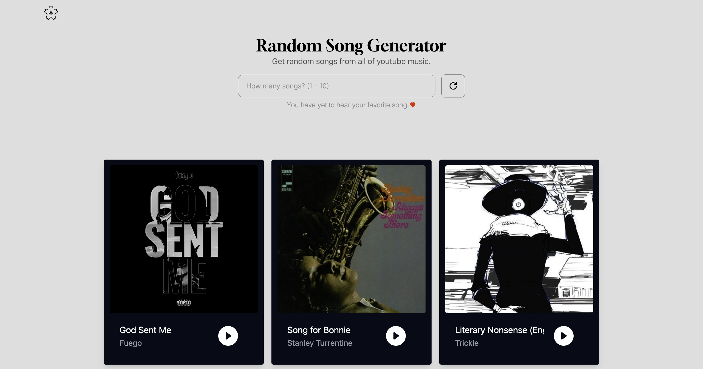Image resolution: width=703 pixels, height=369 pixels.
Task: Click the Song for Bonnie title text
Action: point(319,330)
